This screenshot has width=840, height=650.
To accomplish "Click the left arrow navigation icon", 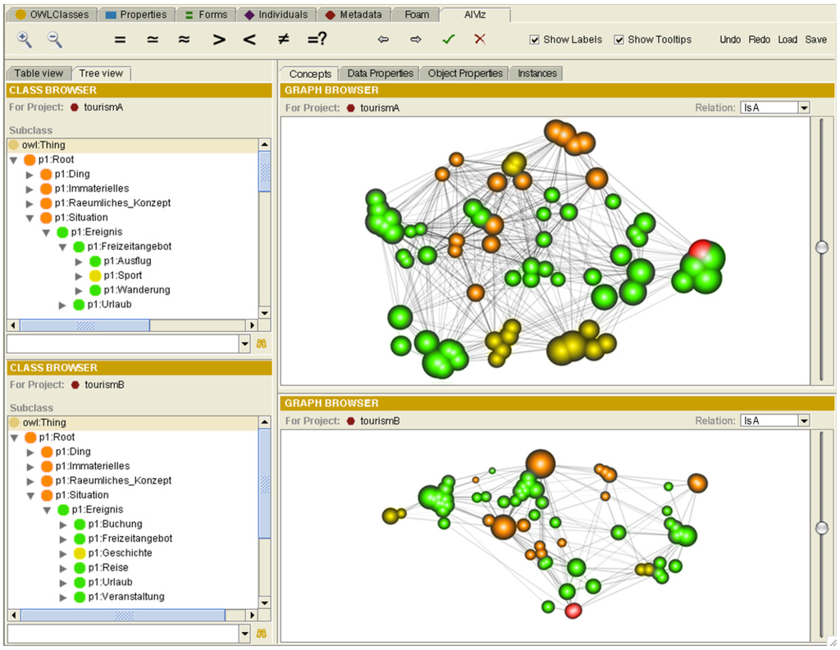I will coord(383,39).
